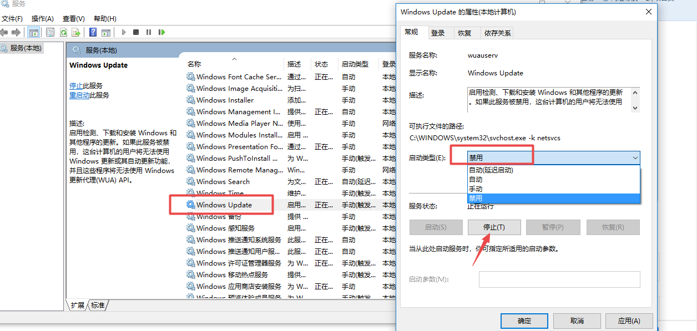This screenshot has width=697, height=331.
Task: Click gear icon beside Windows Installer row
Action: (191, 100)
